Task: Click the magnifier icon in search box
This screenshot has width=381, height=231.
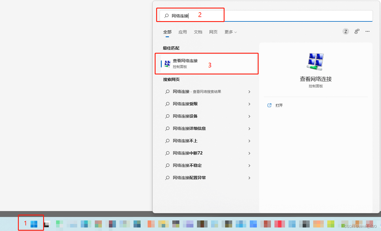Action: point(166,16)
